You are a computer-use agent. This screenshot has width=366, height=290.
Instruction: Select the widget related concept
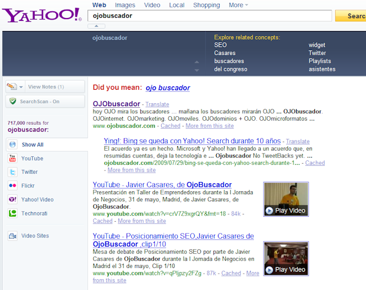(317, 45)
